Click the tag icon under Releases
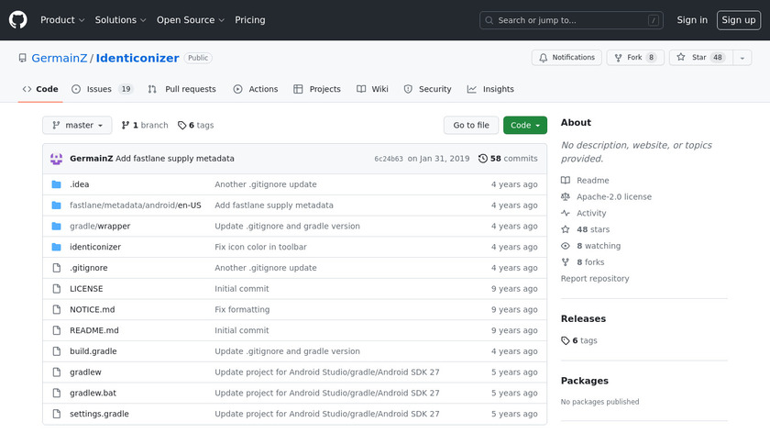Screen dimensions: 770x433 coord(566,340)
